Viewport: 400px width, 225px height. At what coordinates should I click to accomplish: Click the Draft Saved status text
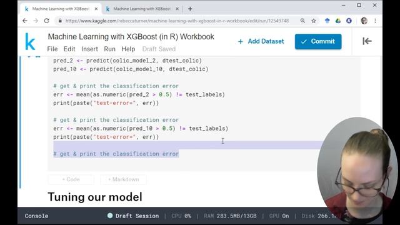[x=159, y=49]
